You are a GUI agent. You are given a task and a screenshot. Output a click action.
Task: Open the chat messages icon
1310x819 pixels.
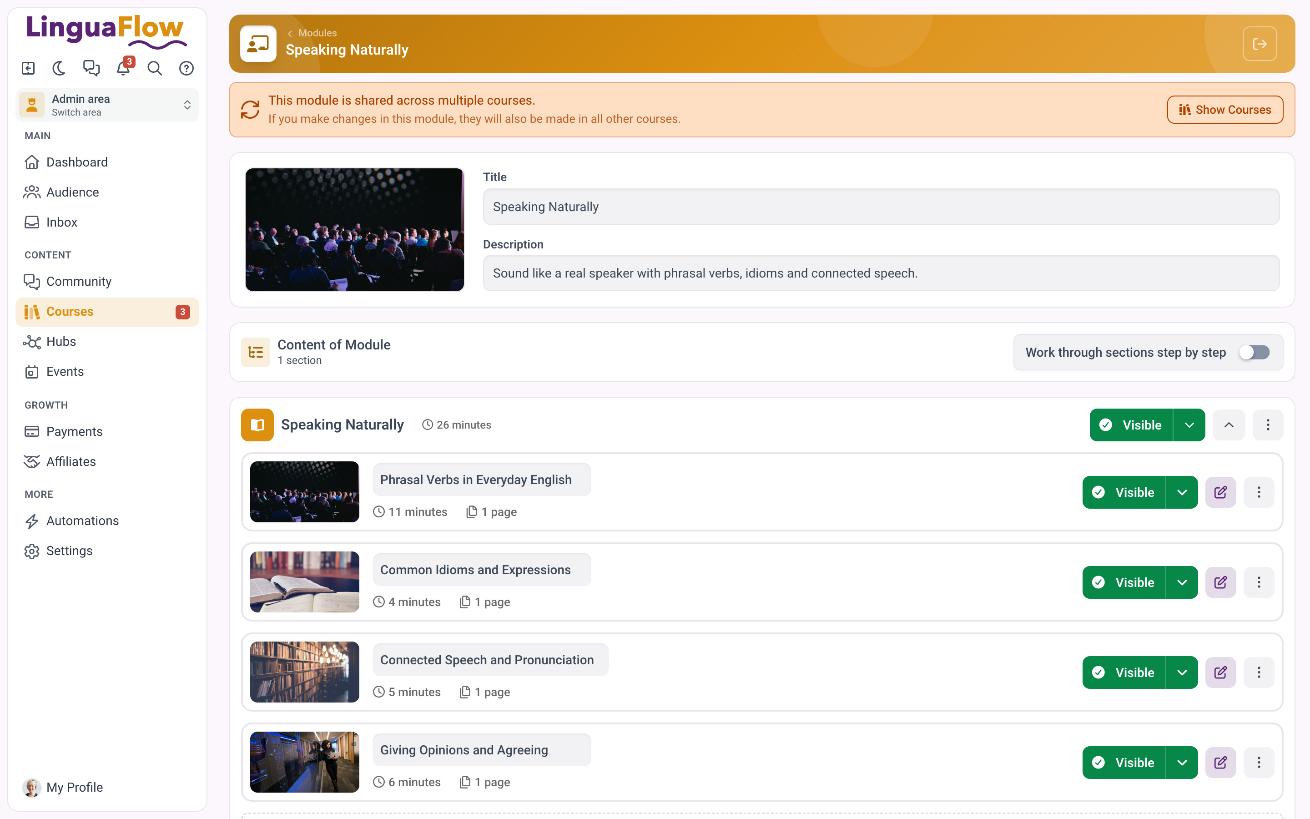pyautogui.click(x=91, y=68)
